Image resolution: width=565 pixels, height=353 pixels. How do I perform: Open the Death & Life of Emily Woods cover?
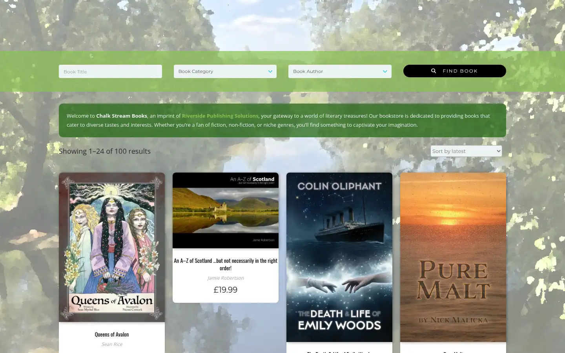point(339,257)
